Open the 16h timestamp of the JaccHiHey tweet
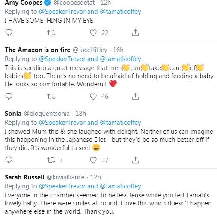This screenshot has width=217, height=220. [x=118, y=50]
